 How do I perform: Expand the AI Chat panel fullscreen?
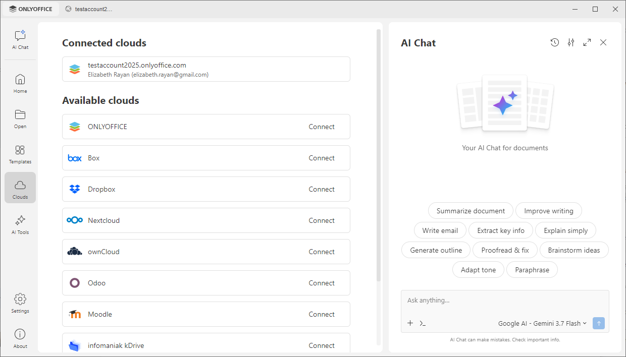click(587, 43)
